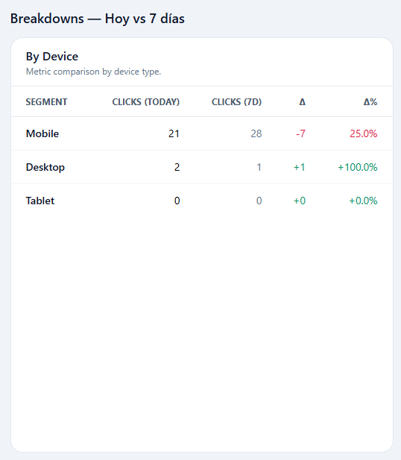Screen dimensions: 401x460
Task: Click the SEGMENT column header
Action: click(x=46, y=102)
